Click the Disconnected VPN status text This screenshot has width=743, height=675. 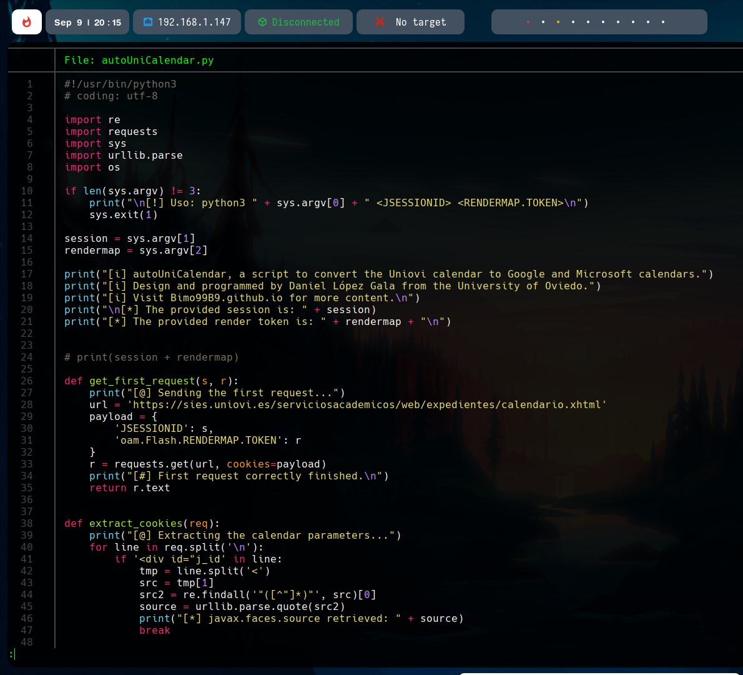(305, 22)
